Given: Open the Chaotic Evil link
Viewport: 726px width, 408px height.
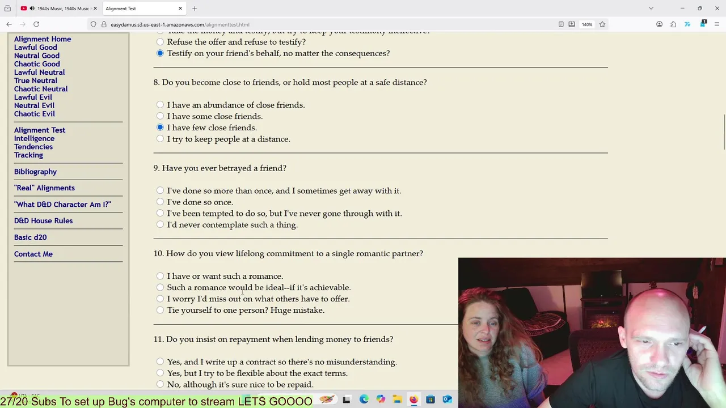Looking at the screenshot, I should (x=35, y=114).
